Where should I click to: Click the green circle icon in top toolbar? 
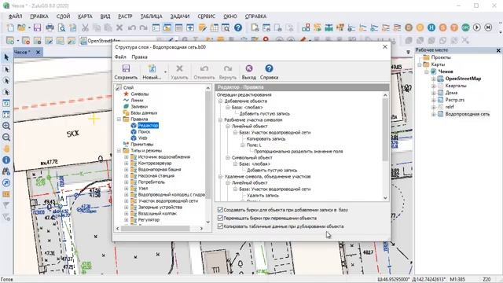click(x=465, y=28)
